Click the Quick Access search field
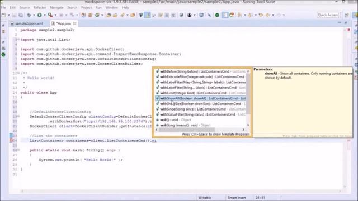 (328, 15)
